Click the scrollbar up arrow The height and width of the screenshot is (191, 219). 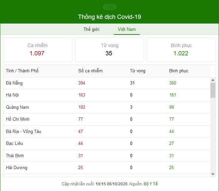click(213, 80)
